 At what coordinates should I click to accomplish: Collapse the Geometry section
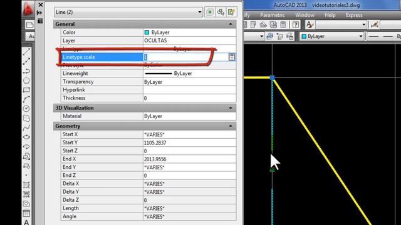231,126
